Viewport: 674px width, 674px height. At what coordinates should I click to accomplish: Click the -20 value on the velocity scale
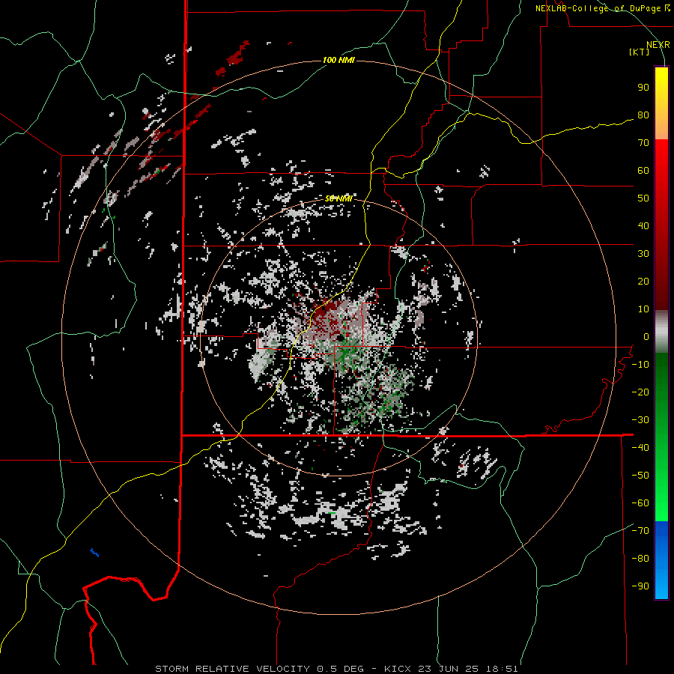pyautogui.click(x=640, y=392)
